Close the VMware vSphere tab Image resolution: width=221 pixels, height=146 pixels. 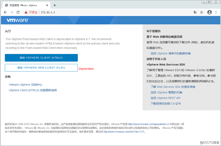(47, 5)
